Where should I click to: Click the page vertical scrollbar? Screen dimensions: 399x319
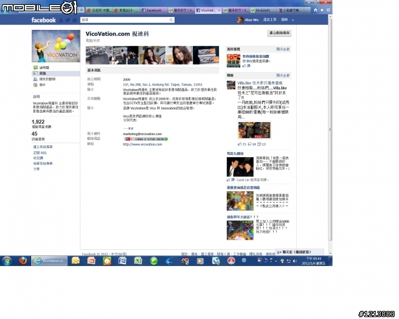coord(330,130)
